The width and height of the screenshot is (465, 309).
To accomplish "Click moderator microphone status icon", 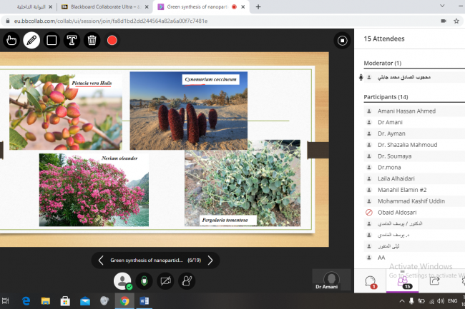I will pos(361,78).
